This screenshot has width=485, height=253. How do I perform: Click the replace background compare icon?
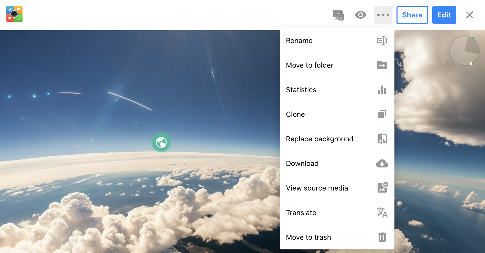click(x=382, y=139)
